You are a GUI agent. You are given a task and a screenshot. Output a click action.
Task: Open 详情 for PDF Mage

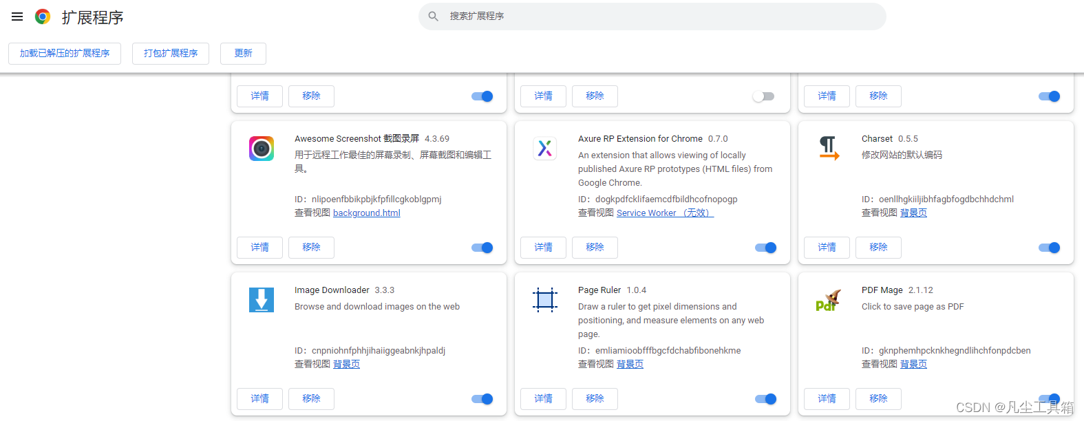coord(827,399)
